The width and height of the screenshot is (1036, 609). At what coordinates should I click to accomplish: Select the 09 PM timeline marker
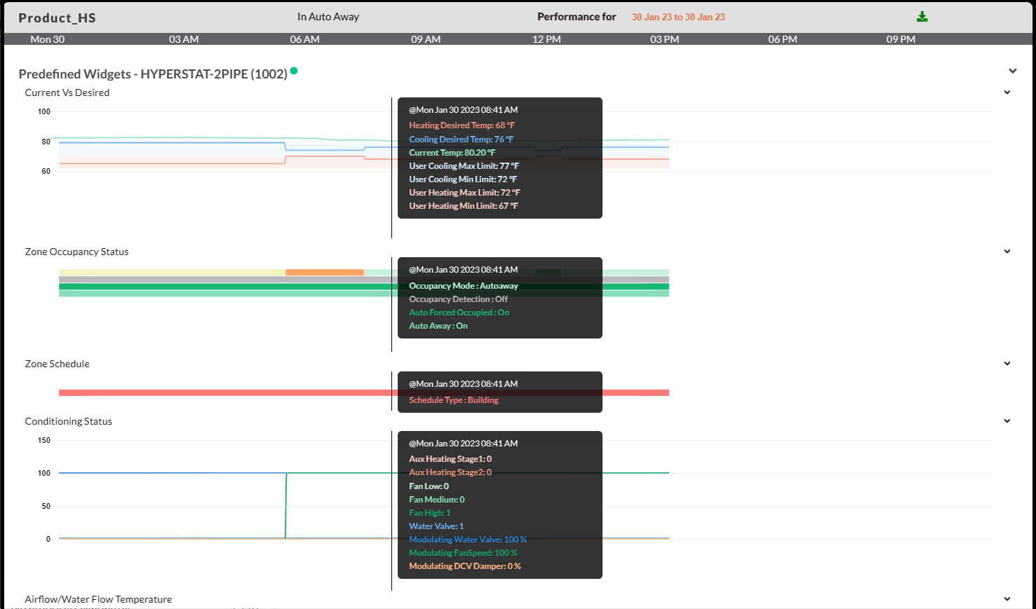coord(901,39)
